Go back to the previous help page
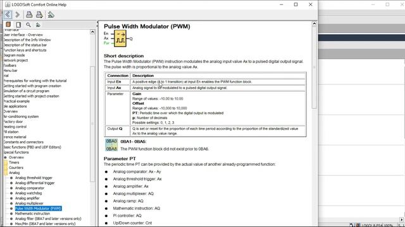Viewport: 405px width, 227px height. pyautogui.click(x=8, y=15)
